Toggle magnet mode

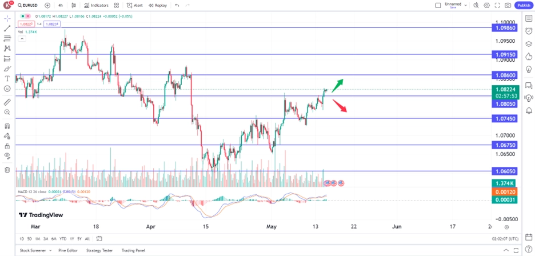tap(7, 126)
